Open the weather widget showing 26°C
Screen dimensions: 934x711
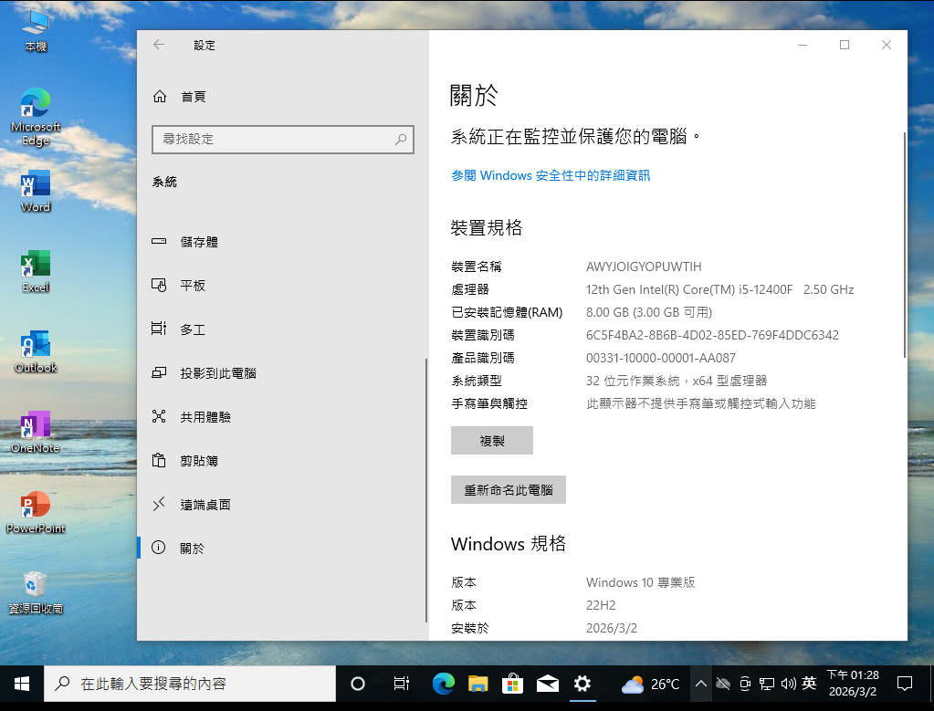pos(650,685)
